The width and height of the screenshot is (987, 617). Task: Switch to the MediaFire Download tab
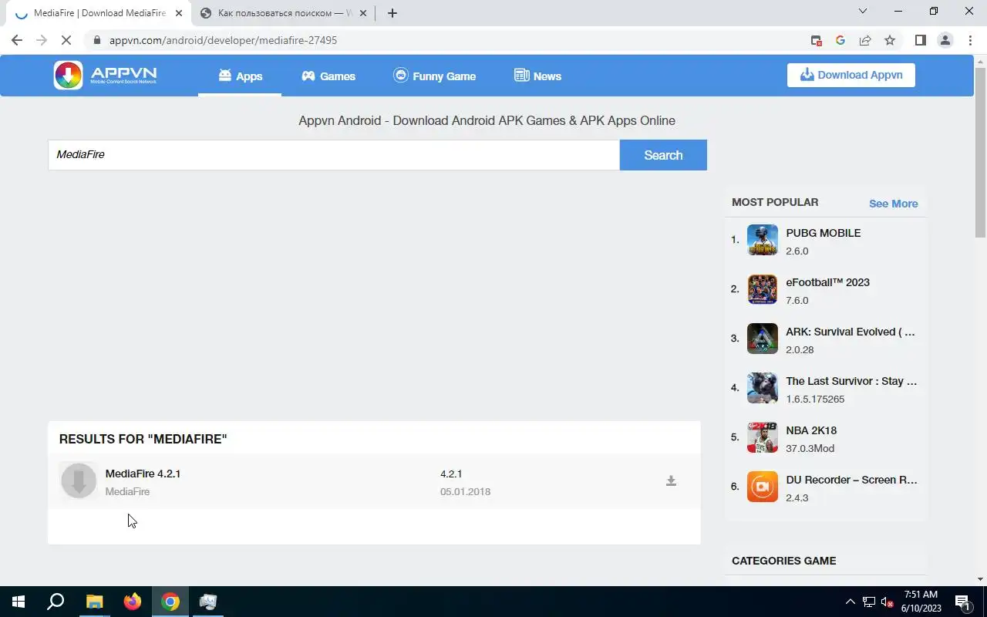98,13
